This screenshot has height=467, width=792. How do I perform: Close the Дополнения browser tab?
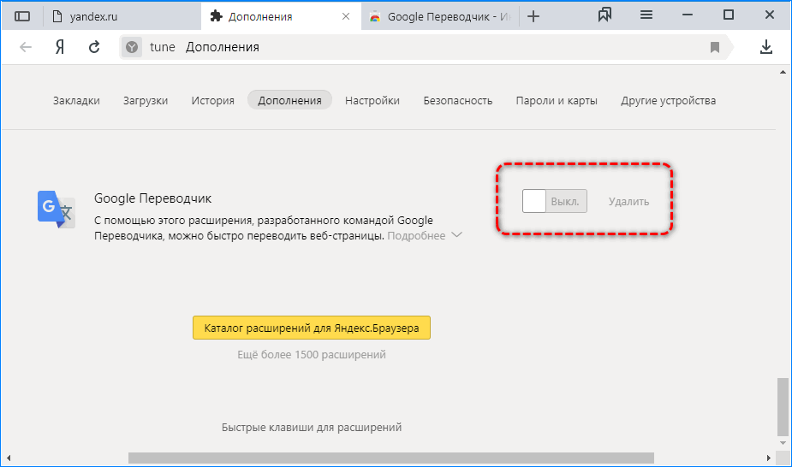click(x=345, y=16)
